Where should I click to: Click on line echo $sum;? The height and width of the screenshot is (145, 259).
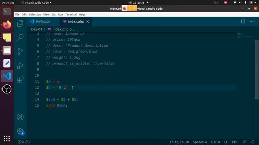pos(57,106)
